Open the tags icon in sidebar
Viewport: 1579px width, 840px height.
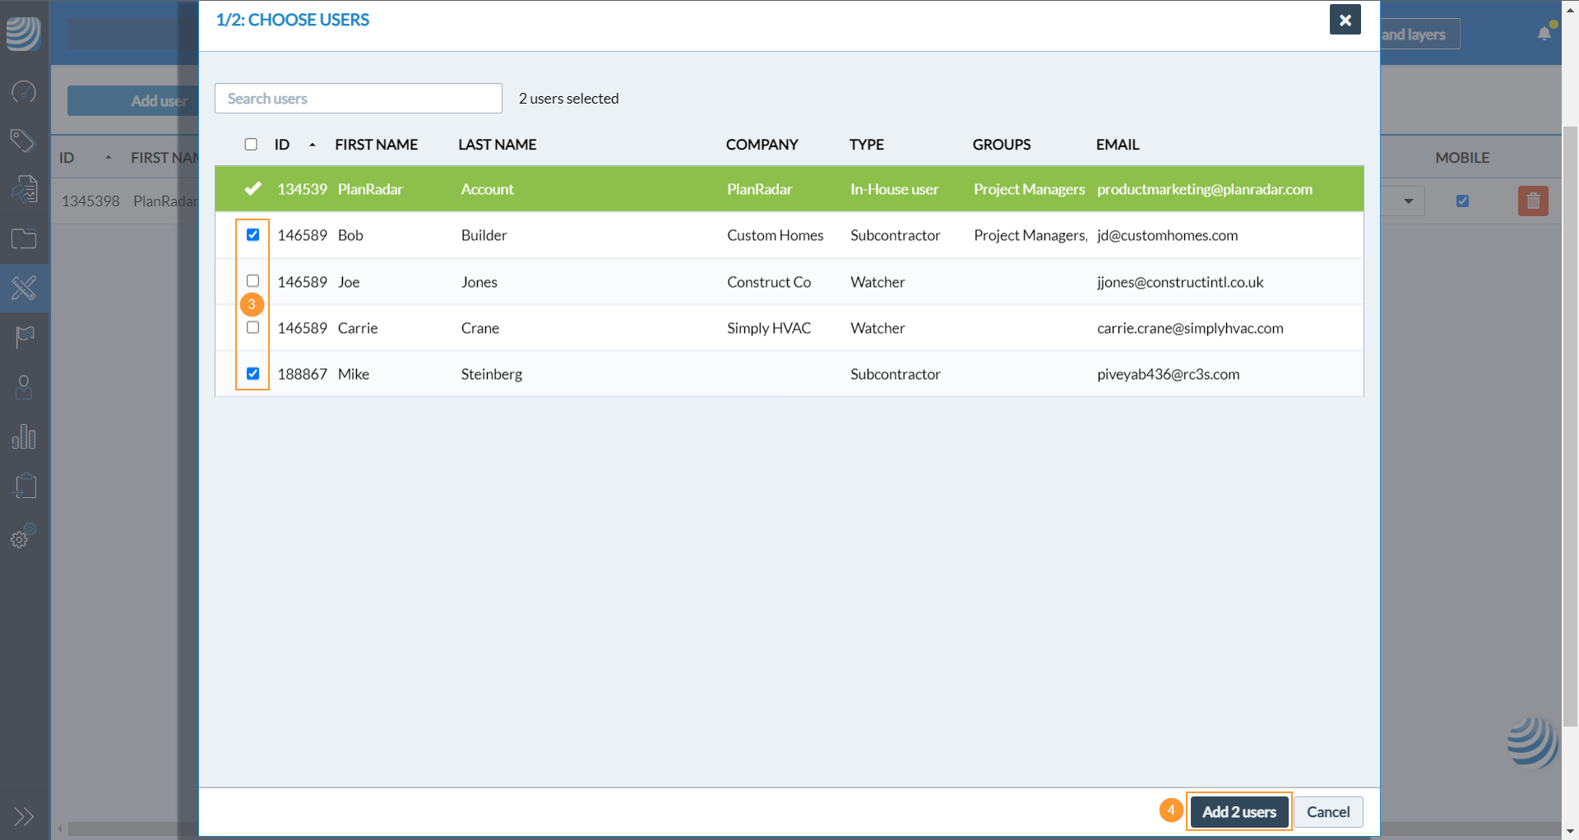coord(24,140)
